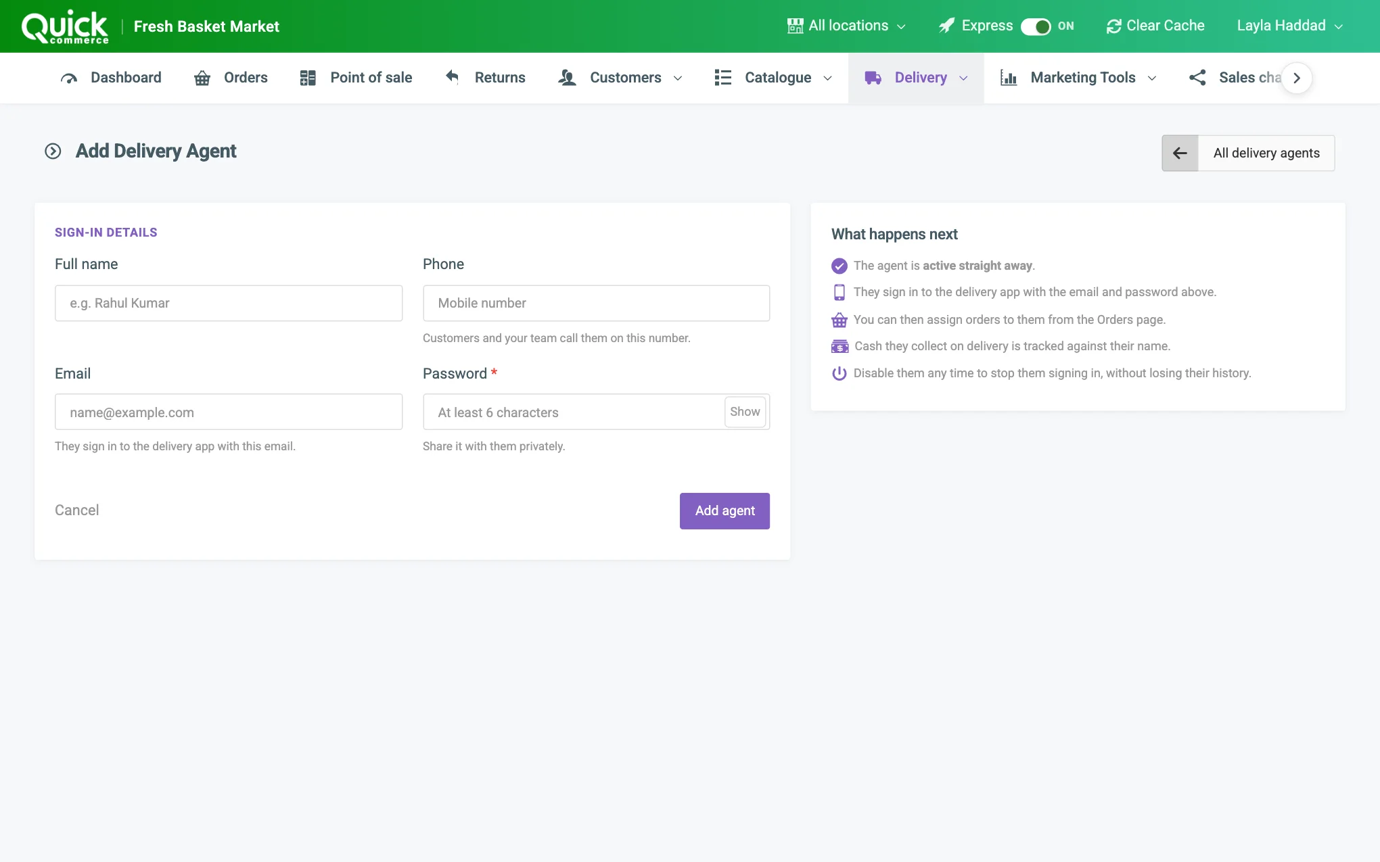The image size is (1380, 862).
Task: Click the What happens next heading
Action: [x=894, y=235]
